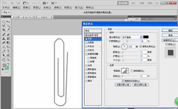Swap foreground and background colors
The height and width of the screenshot is (109, 178).
click(x=8, y=64)
